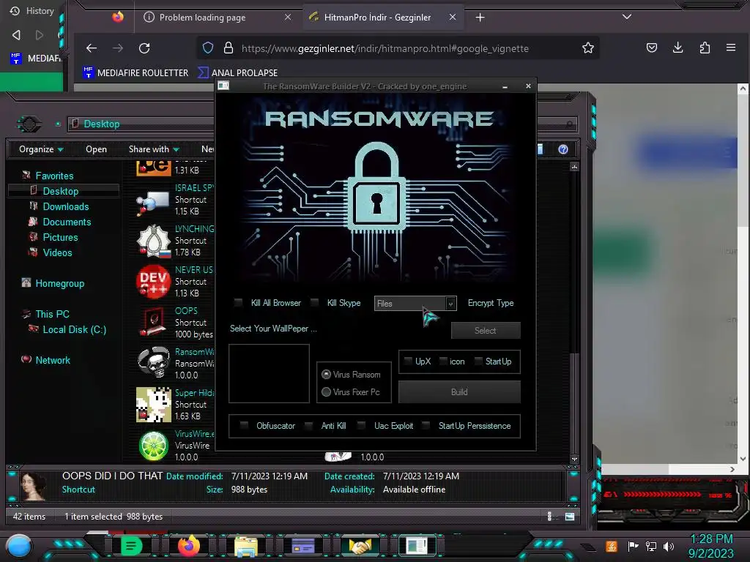Click the padlock site info icon
This screenshot has width=750, height=562.
pos(229,48)
